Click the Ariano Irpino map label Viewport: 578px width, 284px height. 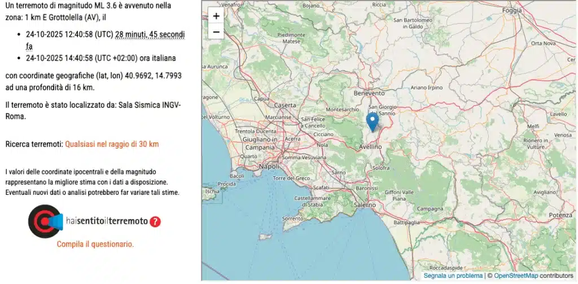pyautogui.click(x=426, y=88)
